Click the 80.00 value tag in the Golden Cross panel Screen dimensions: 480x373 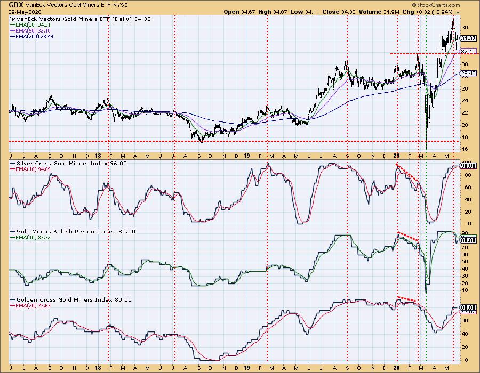(468, 307)
